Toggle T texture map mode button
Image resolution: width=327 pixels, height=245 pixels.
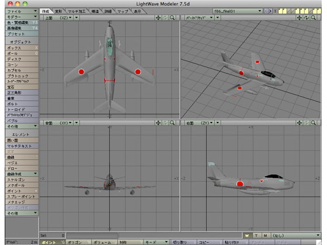(256, 236)
